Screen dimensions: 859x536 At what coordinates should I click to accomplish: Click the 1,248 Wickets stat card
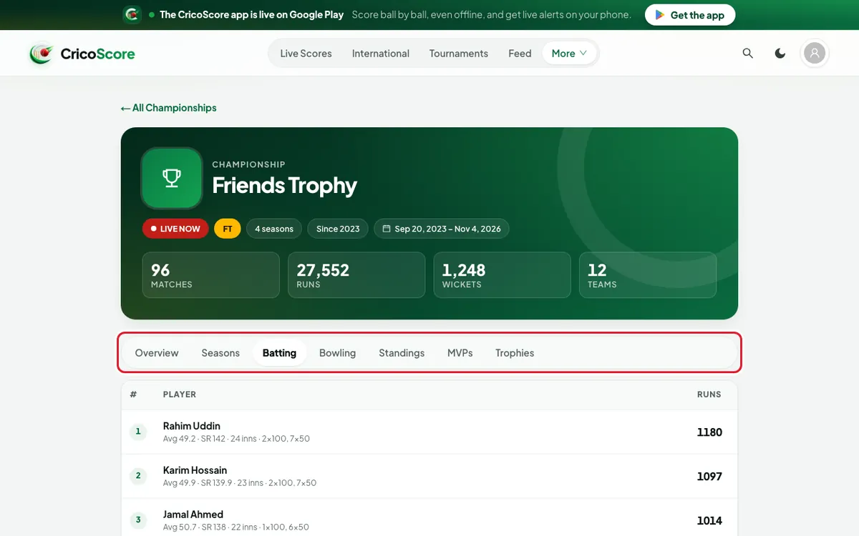(x=503, y=275)
